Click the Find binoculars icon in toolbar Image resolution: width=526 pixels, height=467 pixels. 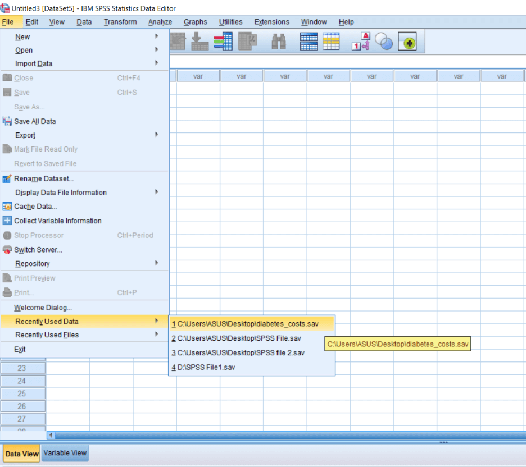click(x=278, y=42)
